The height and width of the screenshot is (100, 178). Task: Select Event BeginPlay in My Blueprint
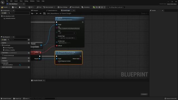click(x=9, y=48)
